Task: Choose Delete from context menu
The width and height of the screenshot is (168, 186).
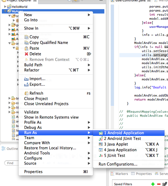Action: click(x=56, y=54)
